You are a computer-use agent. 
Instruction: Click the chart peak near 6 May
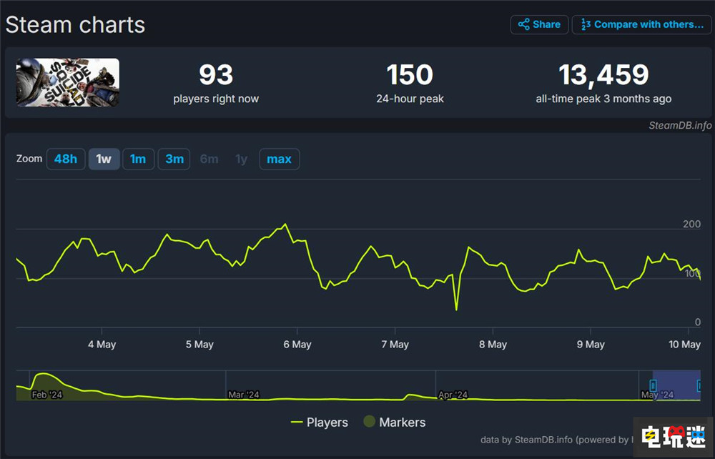click(286, 224)
